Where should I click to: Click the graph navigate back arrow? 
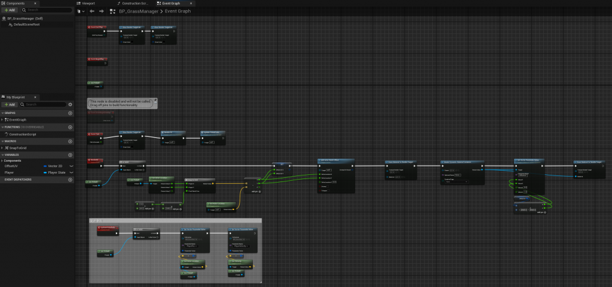(91, 11)
